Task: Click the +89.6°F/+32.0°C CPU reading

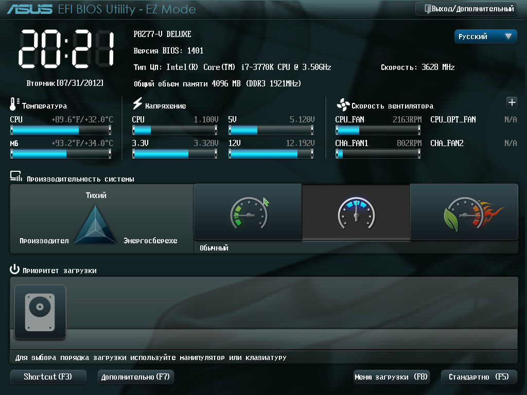Action: [x=82, y=119]
